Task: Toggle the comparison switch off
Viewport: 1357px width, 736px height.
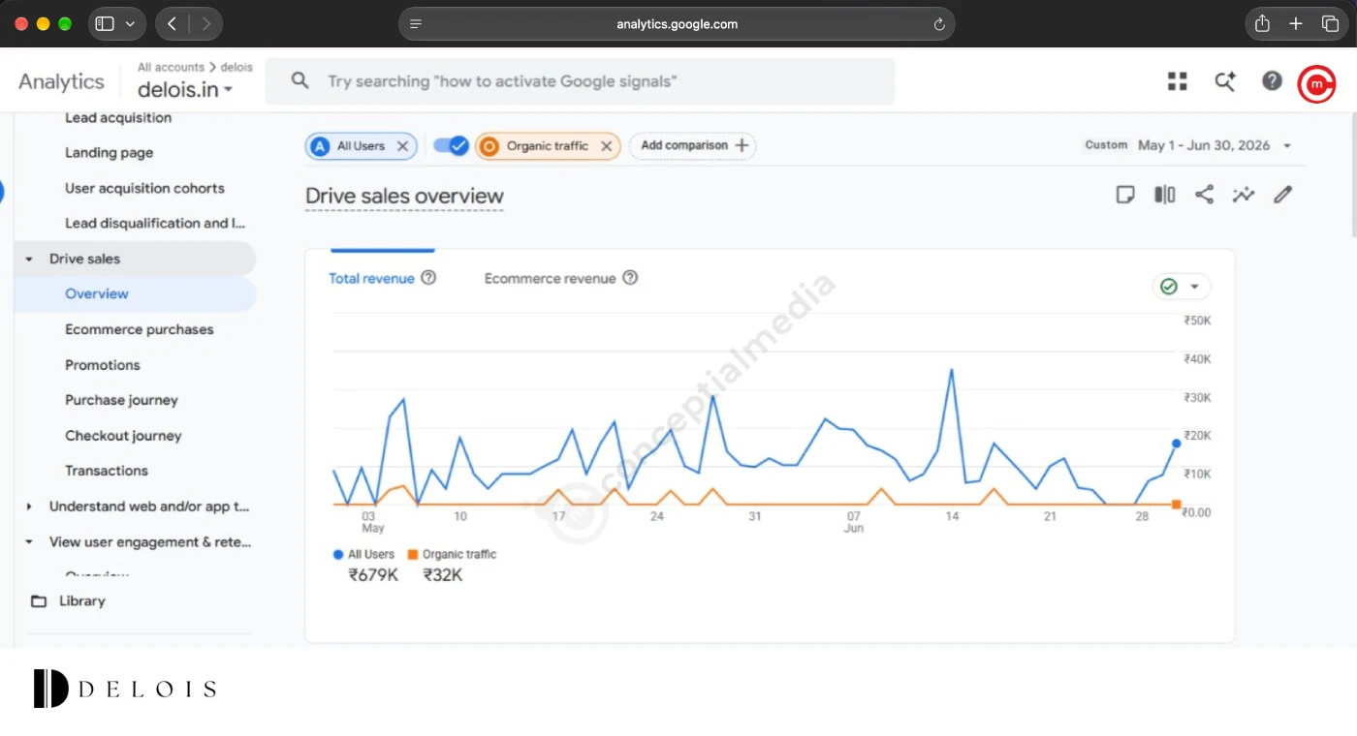Action: point(451,146)
